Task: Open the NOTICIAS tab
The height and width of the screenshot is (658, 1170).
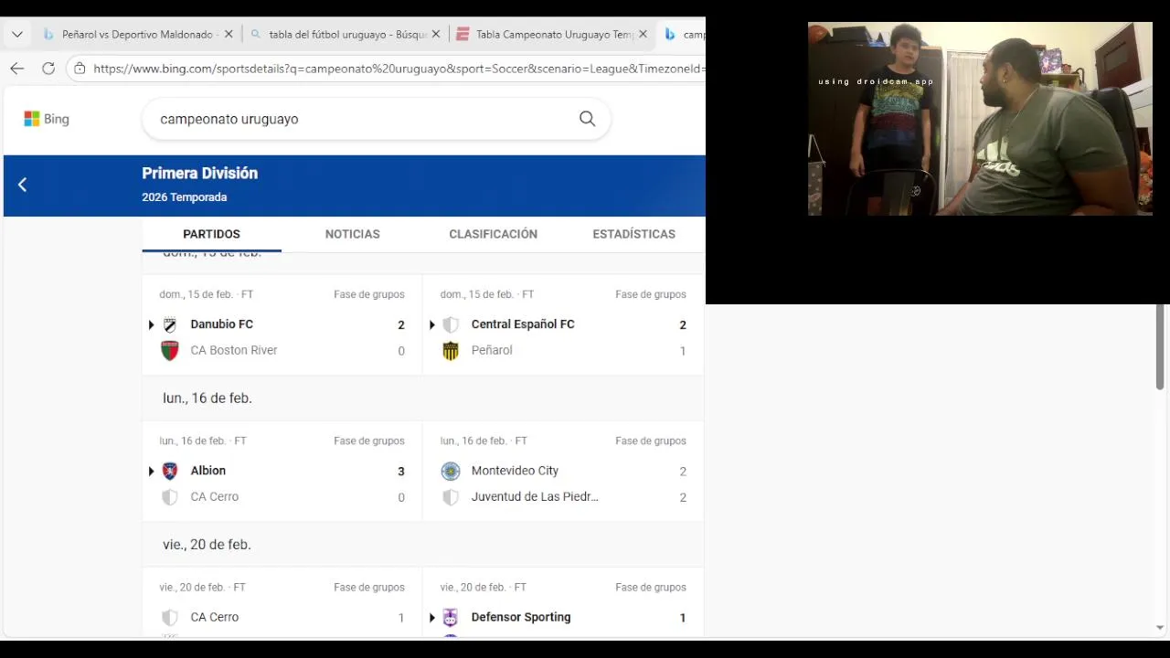Action: [352, 234]
